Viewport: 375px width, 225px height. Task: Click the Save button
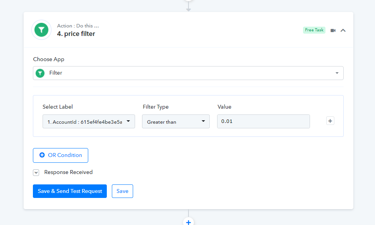[122, 191]
